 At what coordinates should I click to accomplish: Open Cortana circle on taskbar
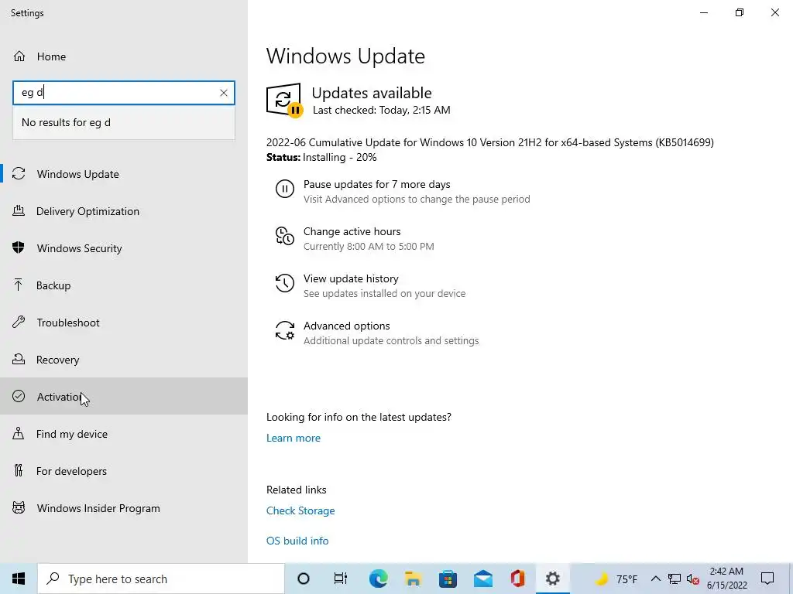pyautogui.click(x=304, y=579)
